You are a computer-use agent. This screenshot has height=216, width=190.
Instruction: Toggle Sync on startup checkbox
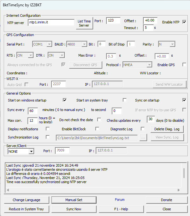[x=184, y=100]
